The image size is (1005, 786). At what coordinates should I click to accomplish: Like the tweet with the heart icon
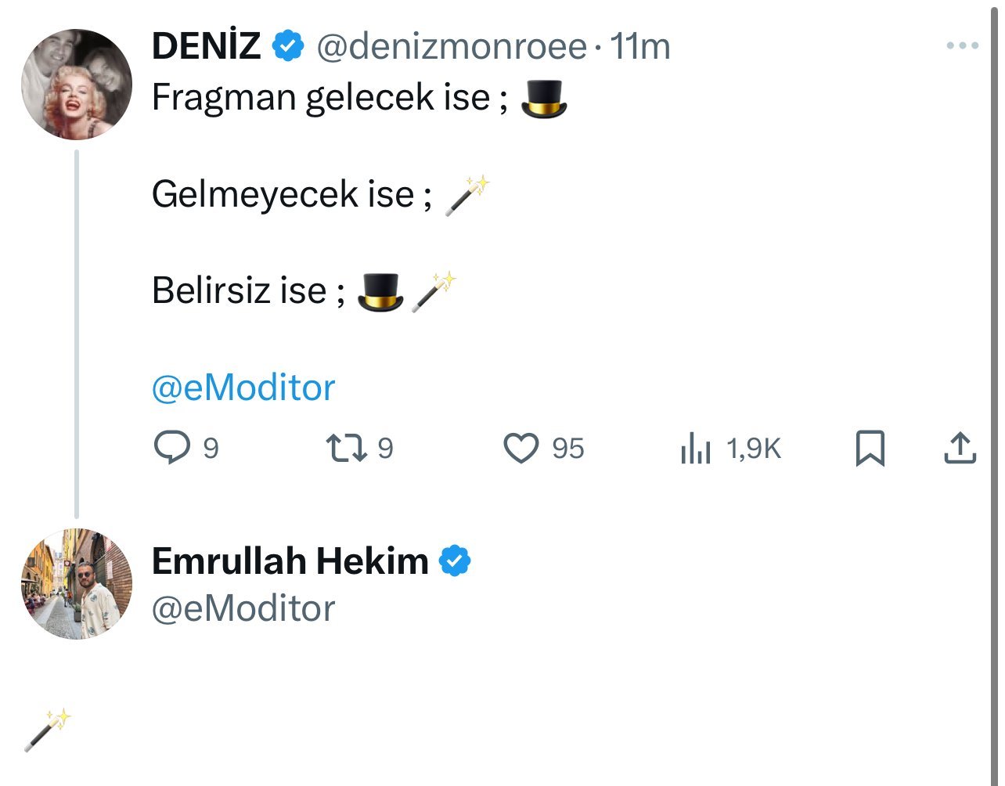click(521, 449)
